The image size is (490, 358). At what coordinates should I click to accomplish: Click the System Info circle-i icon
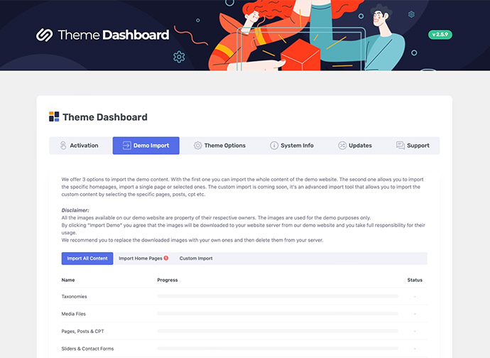coord(274,146)
